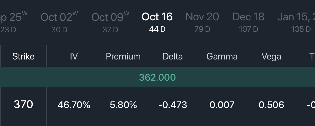The width and height of the screenshot is (315, 126).
Task: Click the 46.70% IV value
Action: (74, 105)
